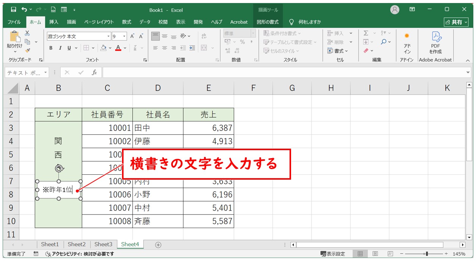Image resolution: width=476 pixels, height=261 pixels.
Task: Open the font size dropdown showing 9
Action: [125, 37]
